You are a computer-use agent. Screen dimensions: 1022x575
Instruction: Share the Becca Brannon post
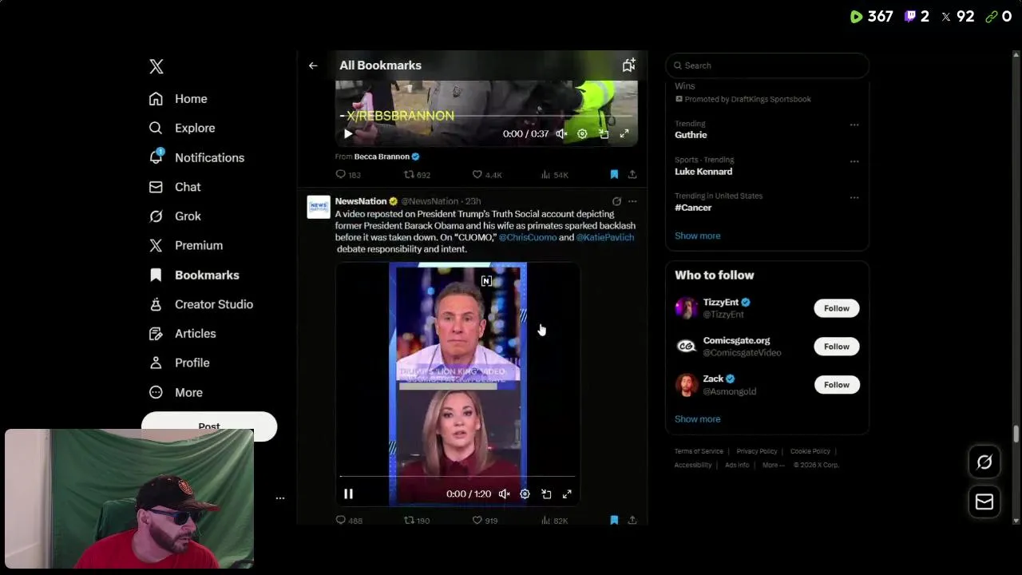(632, 174)
